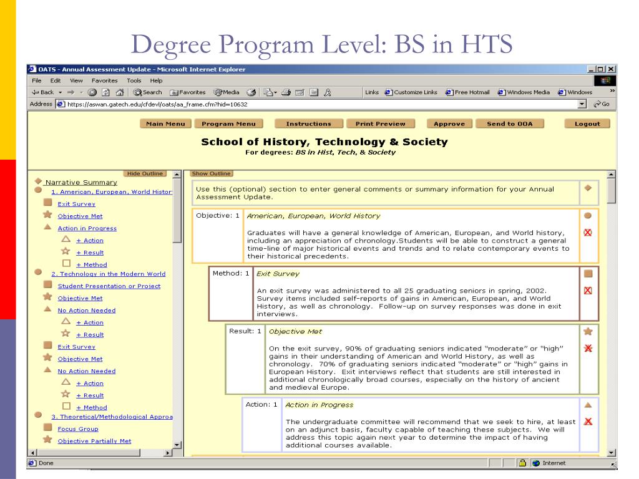Open the Objective Partially Met link
The width and height of the screenshot is (639, 479).
pos(94,441)
